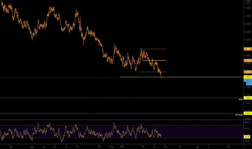The height and width of the screenshot is (149, 252).
Task: Click the 'Feb' date axis label
Action: click(143, 147)
